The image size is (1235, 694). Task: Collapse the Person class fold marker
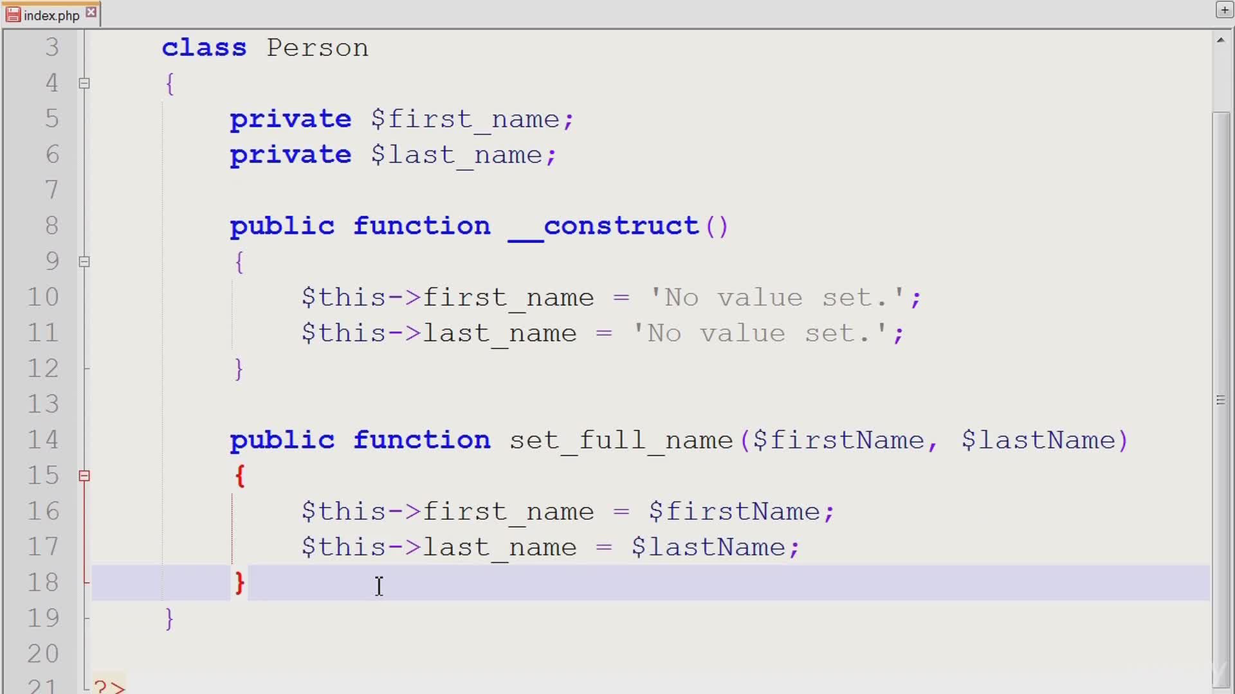pos(84,83)
